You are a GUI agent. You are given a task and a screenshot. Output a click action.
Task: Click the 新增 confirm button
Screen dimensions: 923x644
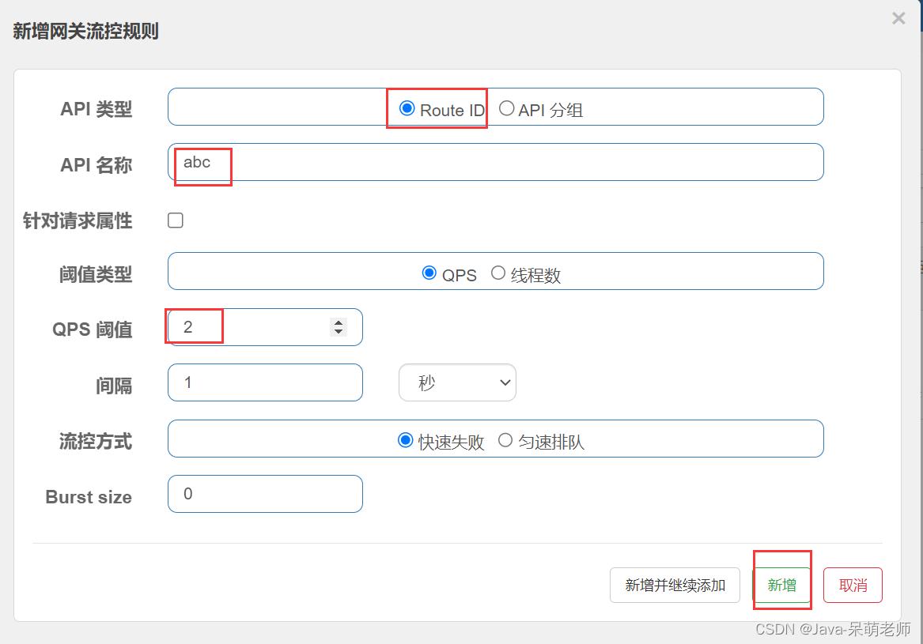coord(781,585)
